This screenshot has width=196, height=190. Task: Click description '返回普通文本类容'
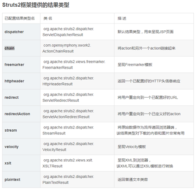[x=133, y=180]
